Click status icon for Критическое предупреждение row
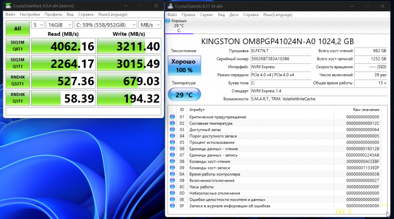 [x=172, y=117]
